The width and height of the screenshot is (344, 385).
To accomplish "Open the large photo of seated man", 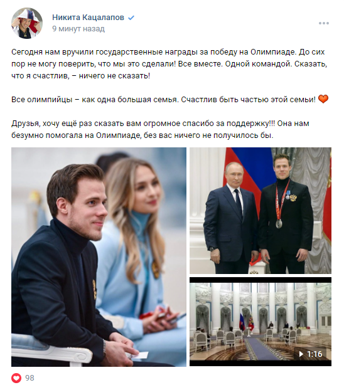I will [x=99, y=257].
